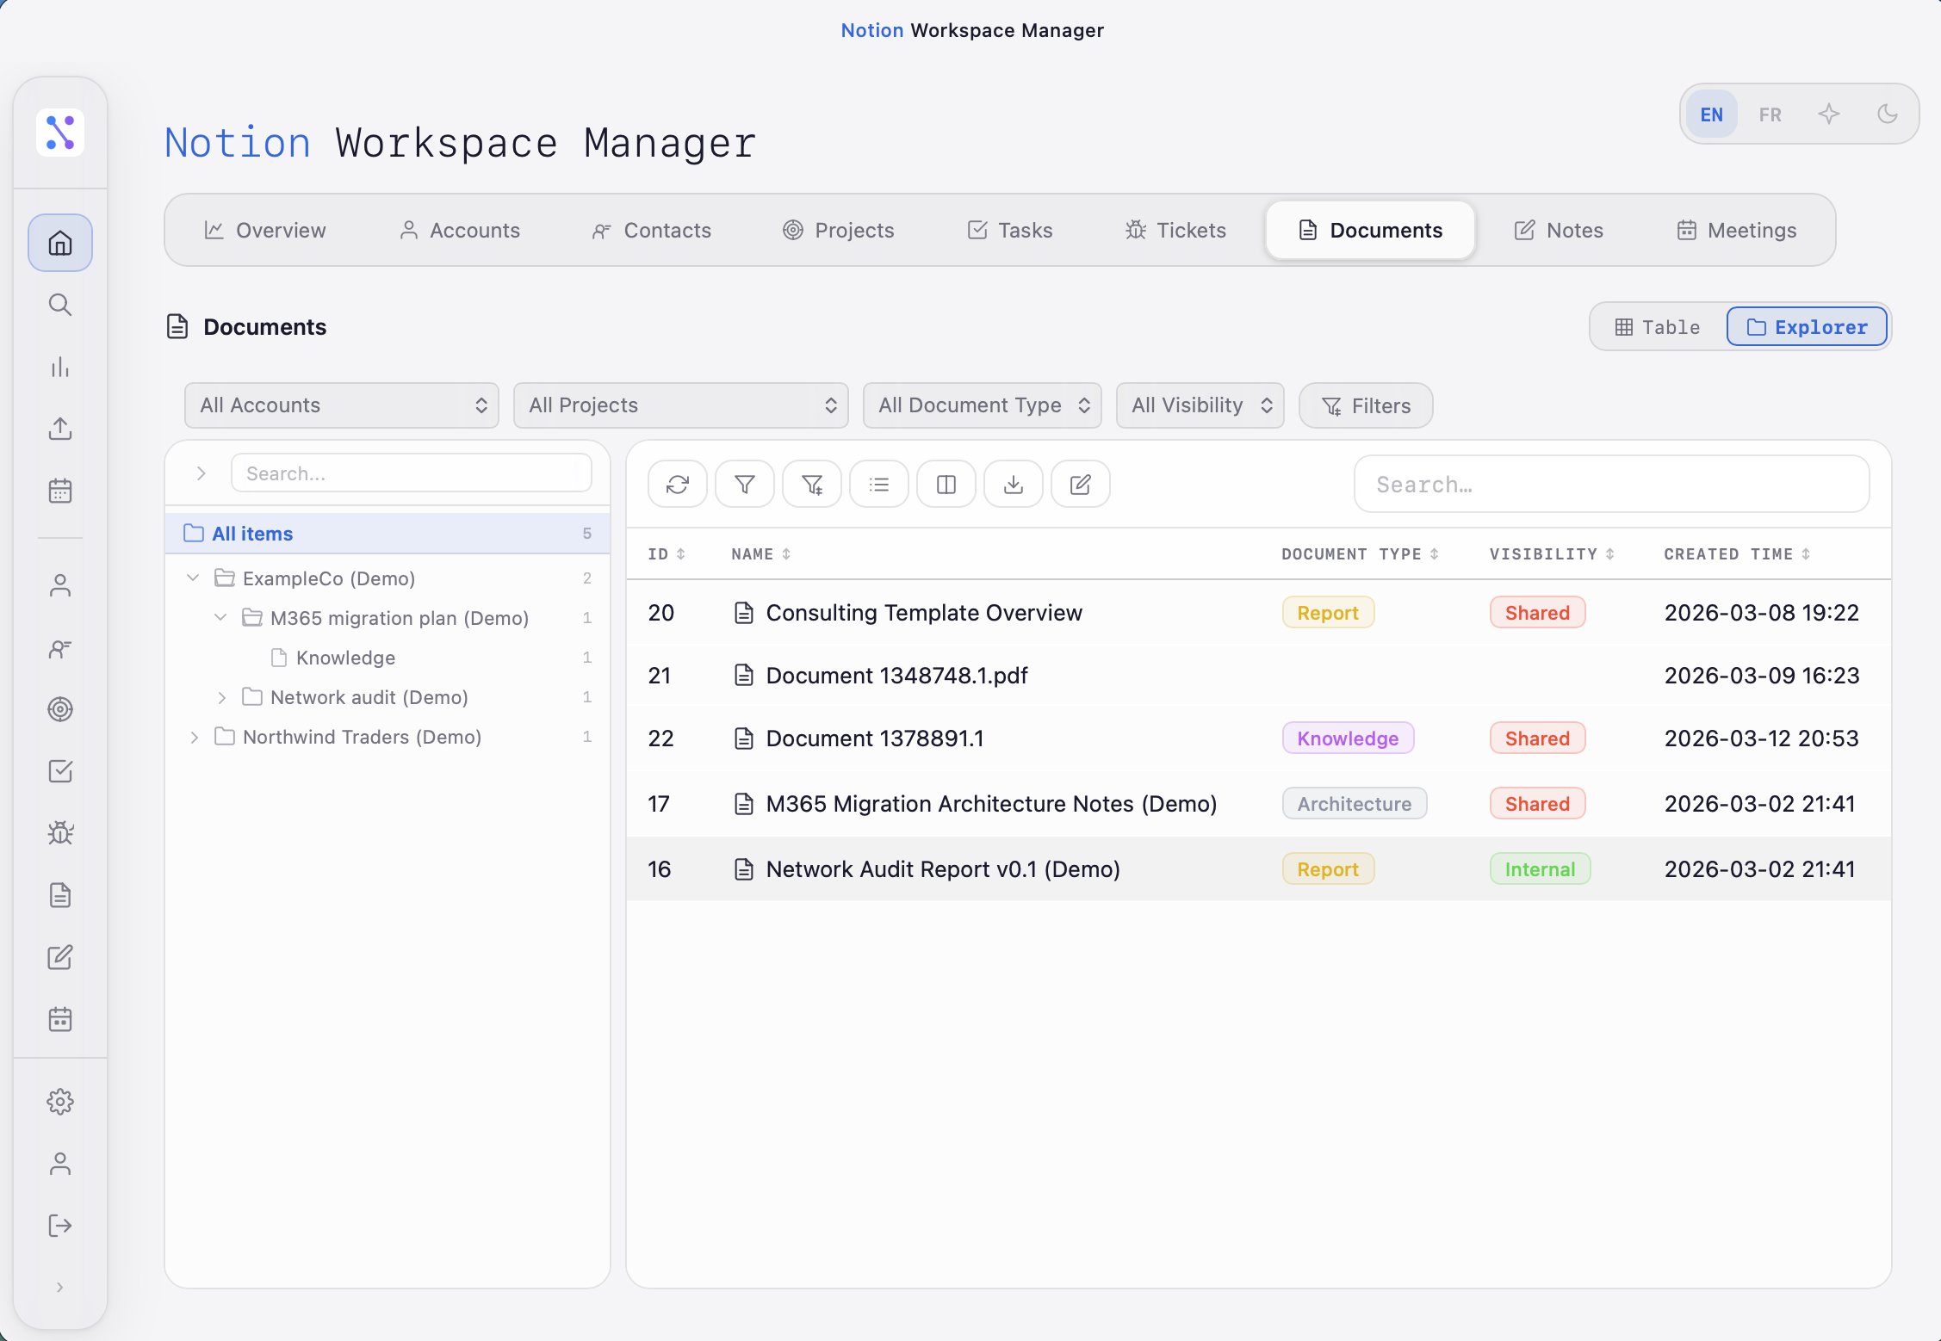Select the Explorer view button
Screen dimensions: 1941x1341
tap(1807, 326)
